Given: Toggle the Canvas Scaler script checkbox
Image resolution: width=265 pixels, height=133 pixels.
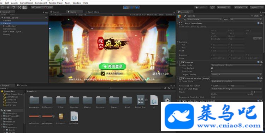Looking at the screenshot, I should 183,78.
